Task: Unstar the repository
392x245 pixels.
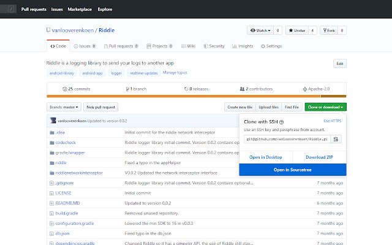Action: click(297, 31)
